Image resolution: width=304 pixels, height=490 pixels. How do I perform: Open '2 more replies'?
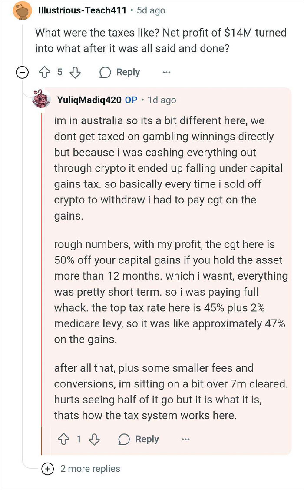(90, 469)
